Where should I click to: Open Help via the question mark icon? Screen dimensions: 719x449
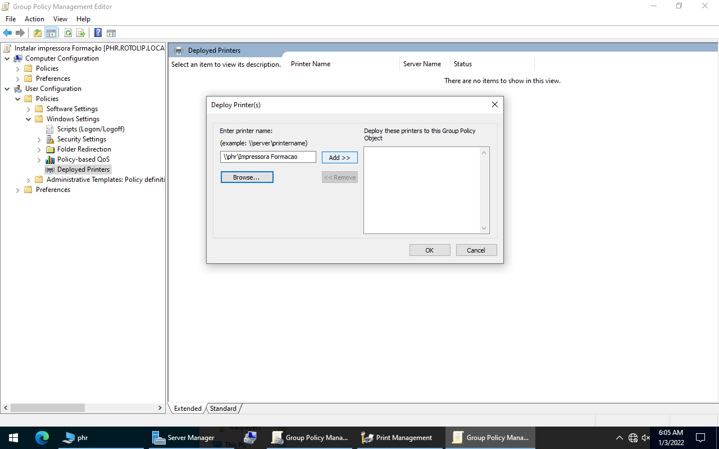point(98,33)
